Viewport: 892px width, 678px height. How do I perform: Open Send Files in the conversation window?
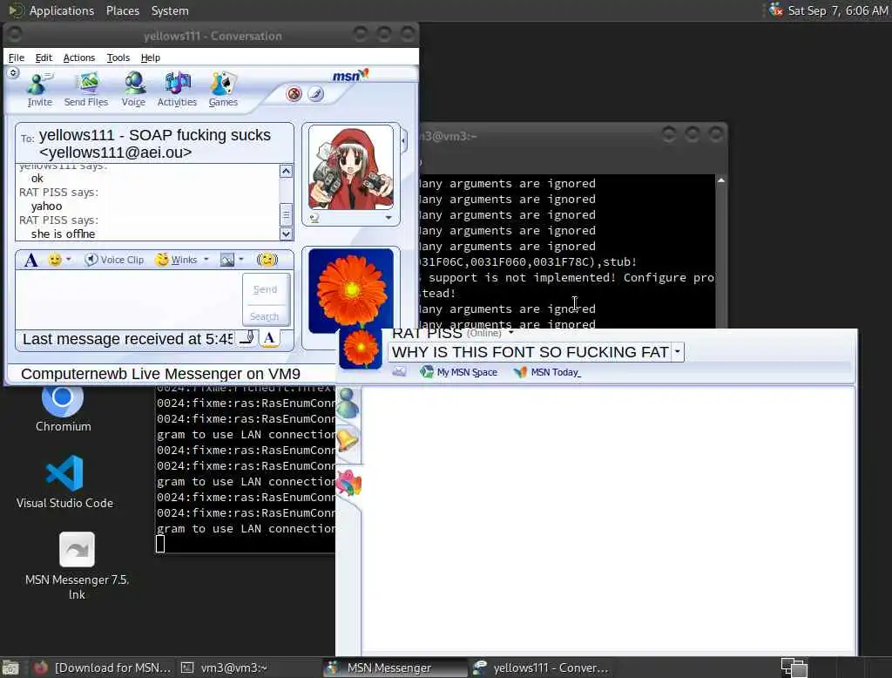(x=86, y=90)
